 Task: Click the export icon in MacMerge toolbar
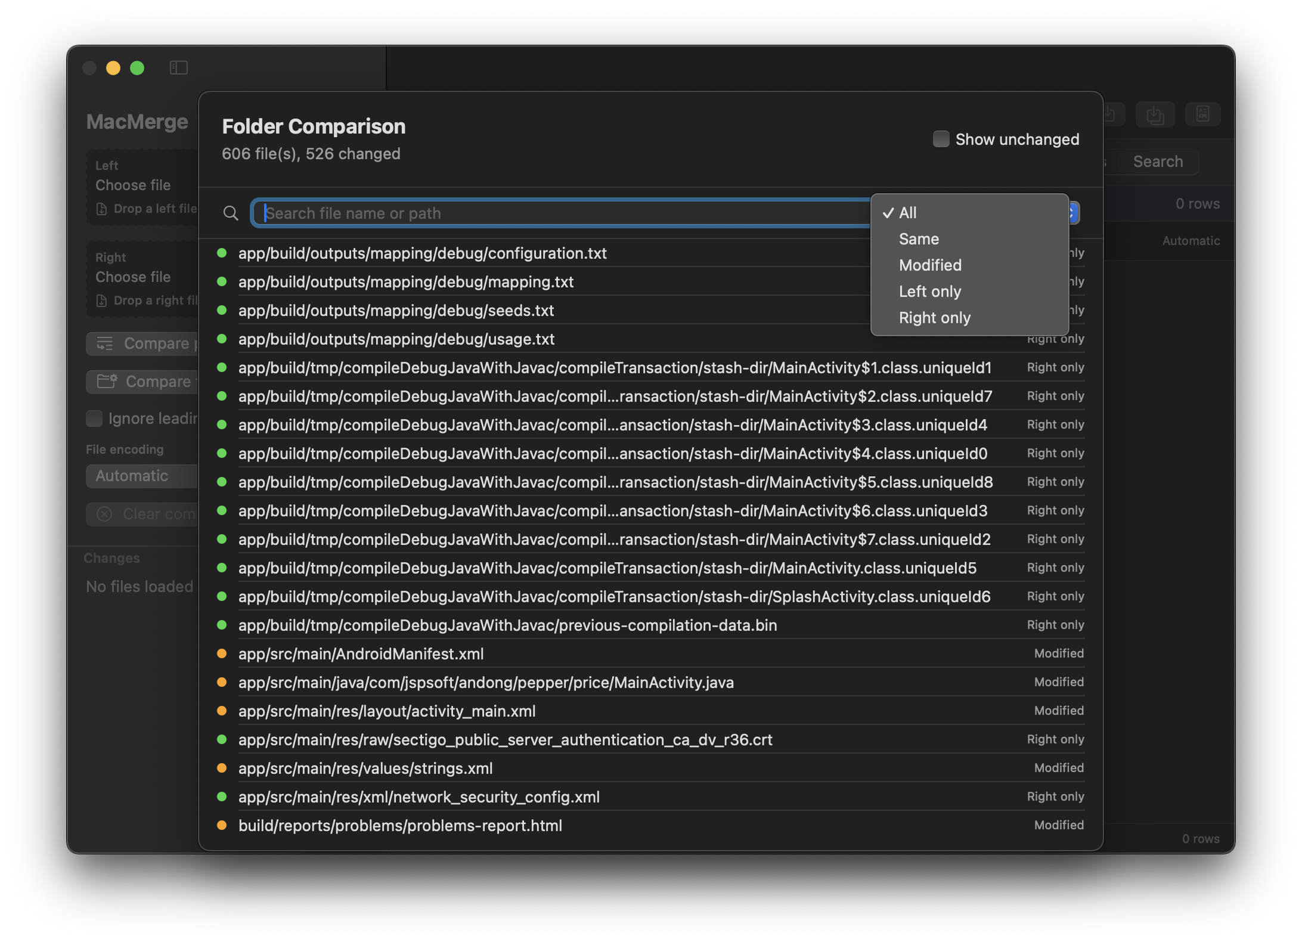click(1155, 114)
